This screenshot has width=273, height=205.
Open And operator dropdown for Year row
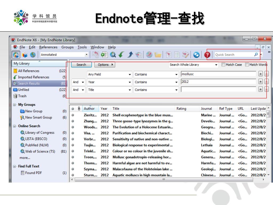pyautogui.click(x=83, y=82)
